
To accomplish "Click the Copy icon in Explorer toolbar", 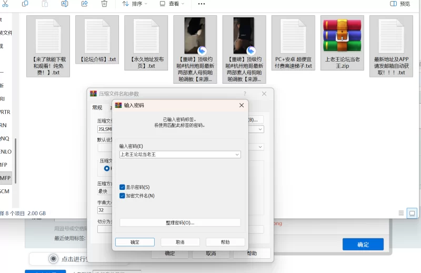I will pos(25,4).
